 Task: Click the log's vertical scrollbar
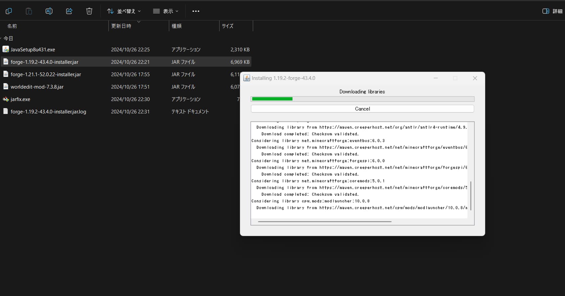471,196
